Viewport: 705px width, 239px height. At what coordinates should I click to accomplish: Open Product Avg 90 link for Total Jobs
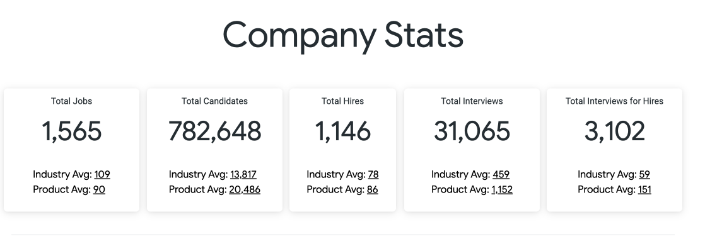(x=99, y=190)
